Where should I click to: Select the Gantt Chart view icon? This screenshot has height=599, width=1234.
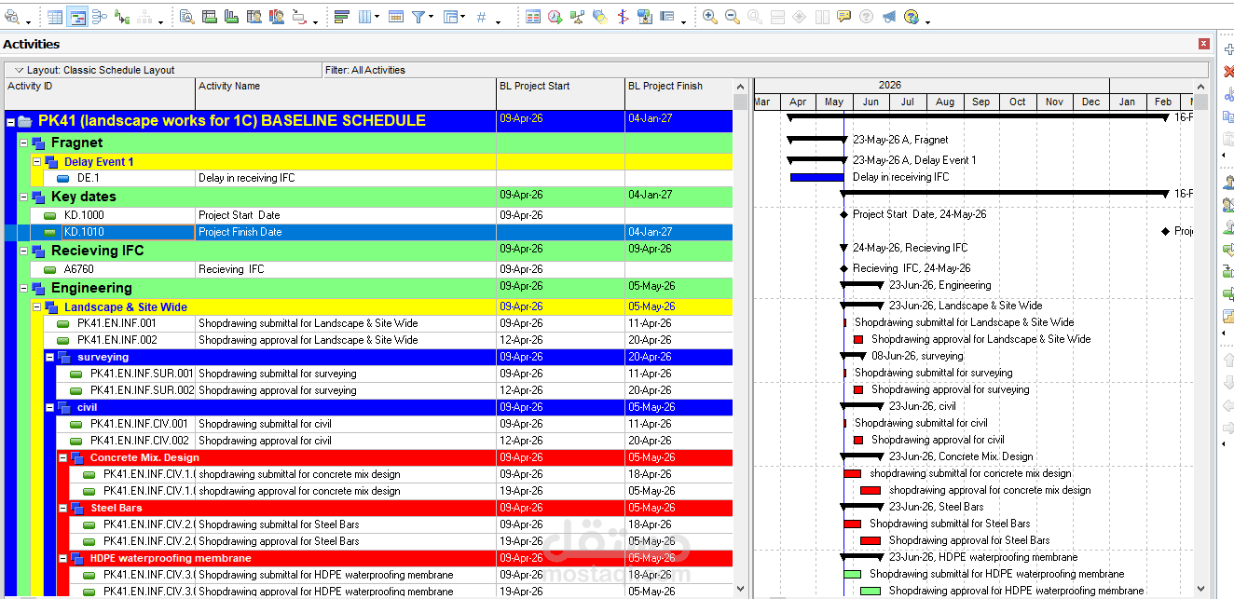pos(78,17)
